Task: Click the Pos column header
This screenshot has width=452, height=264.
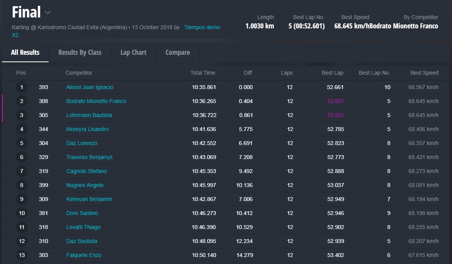Action: 21,73
